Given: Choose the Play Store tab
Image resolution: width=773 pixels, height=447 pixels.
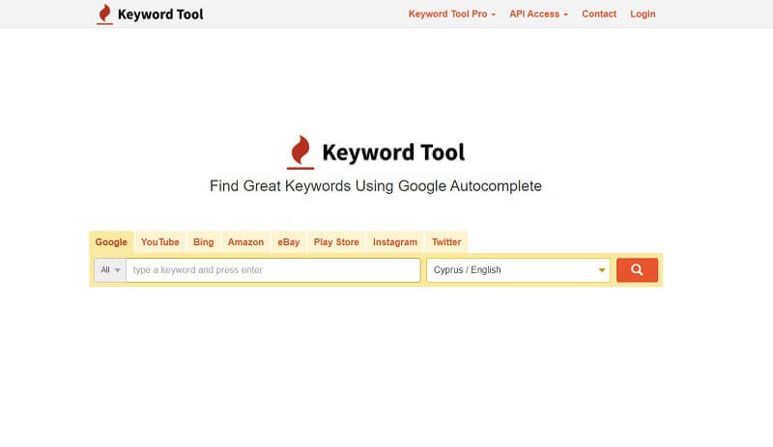Looking at the screenshot, I should (x=336, y=242).
